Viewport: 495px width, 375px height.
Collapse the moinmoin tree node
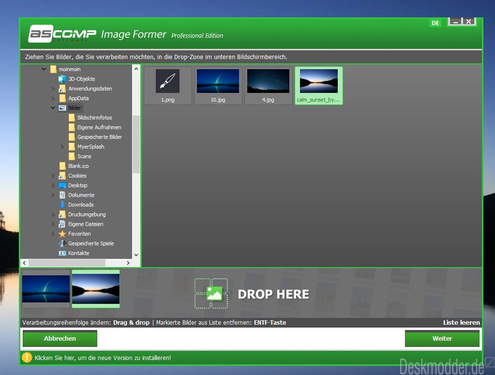(44, 69)
